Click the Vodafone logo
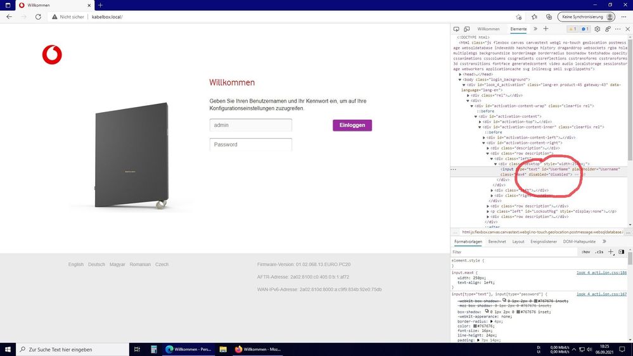Screen dimensions: 633x356 point(52,55)
